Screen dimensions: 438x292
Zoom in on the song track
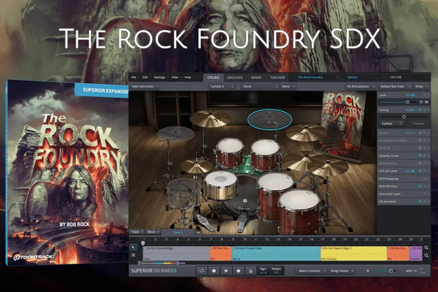426,248
